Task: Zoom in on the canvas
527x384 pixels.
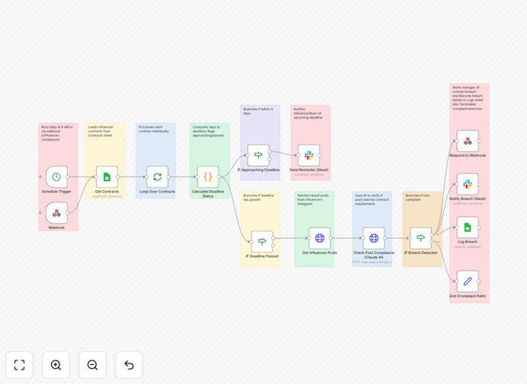Action: click(x=56, y=365)
